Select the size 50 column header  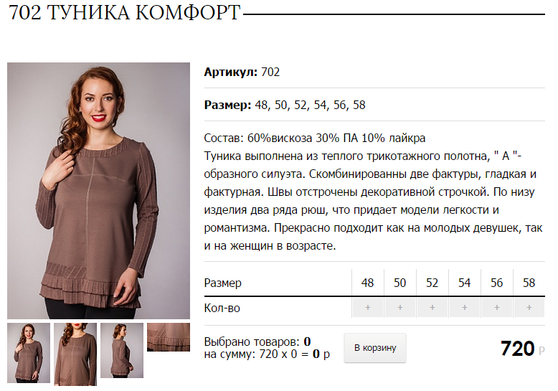[400, 283]
